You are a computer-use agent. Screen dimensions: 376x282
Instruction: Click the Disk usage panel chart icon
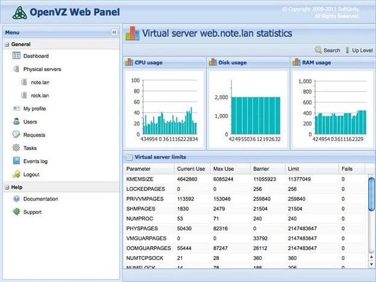point(213,62)
